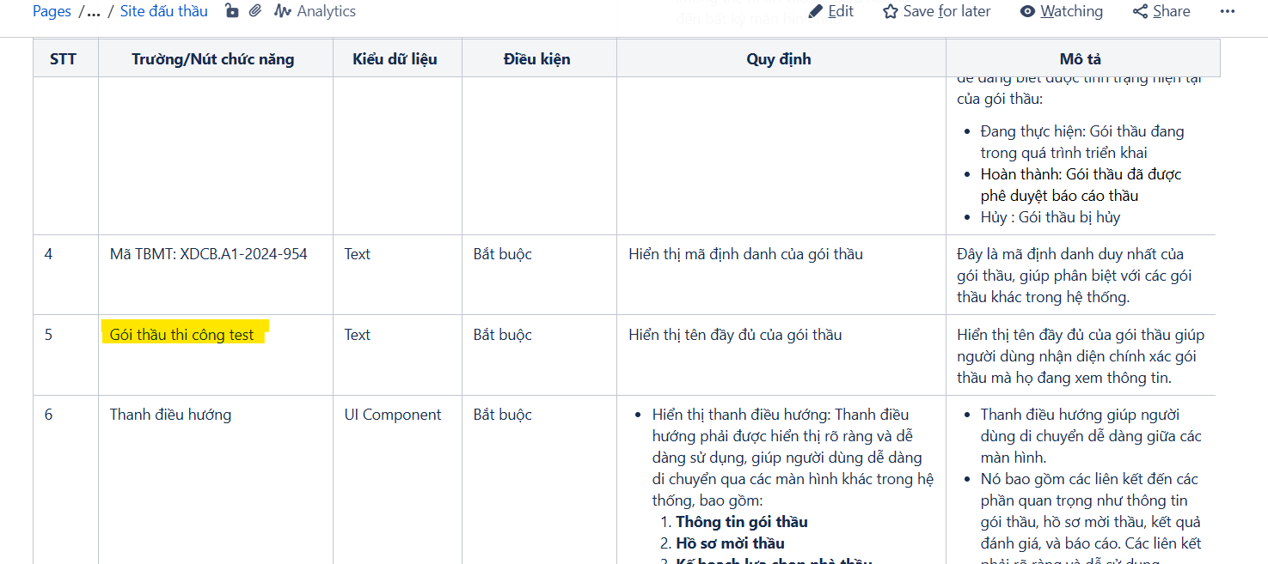
Task: Open page Analytics
Action: 315,11
